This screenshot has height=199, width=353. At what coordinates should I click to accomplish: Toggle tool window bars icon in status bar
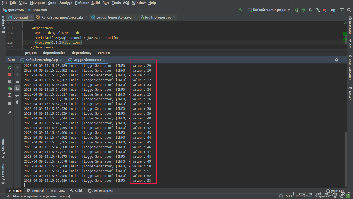click(3, 196)
